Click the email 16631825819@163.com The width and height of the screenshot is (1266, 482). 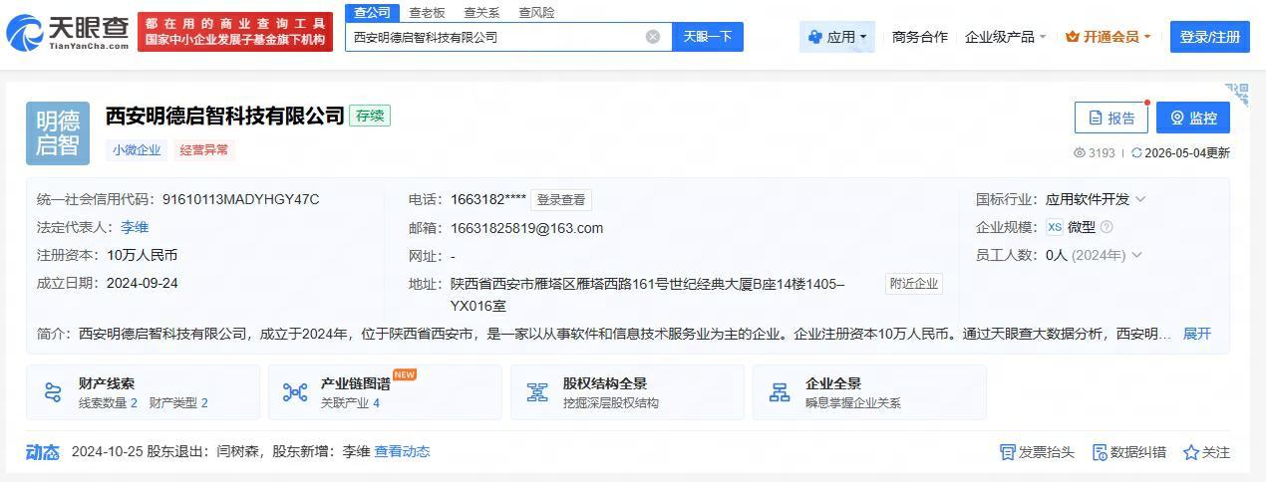coord(526,228)
